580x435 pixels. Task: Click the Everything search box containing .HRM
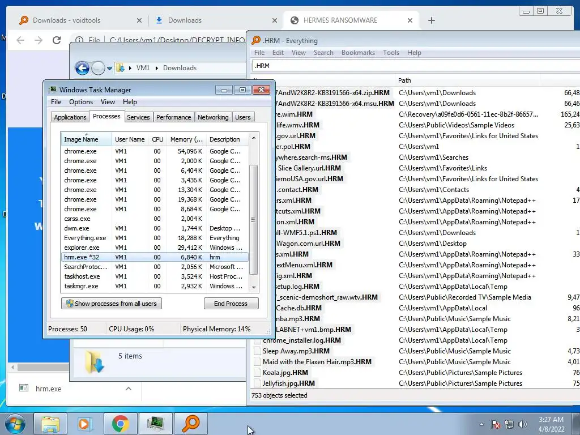[x=416, y=66]
